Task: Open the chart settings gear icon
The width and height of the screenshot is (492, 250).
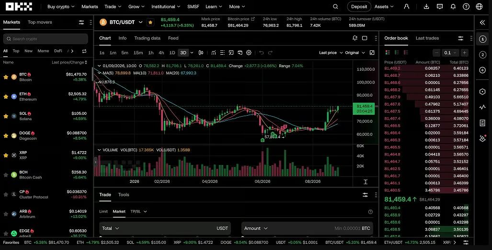Action: [249, 53]
